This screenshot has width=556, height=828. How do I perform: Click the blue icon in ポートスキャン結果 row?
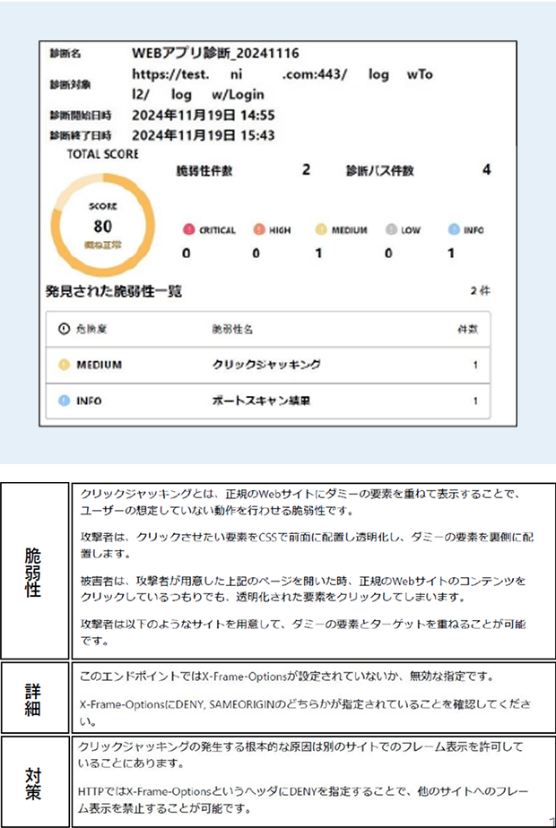point(64,401)
